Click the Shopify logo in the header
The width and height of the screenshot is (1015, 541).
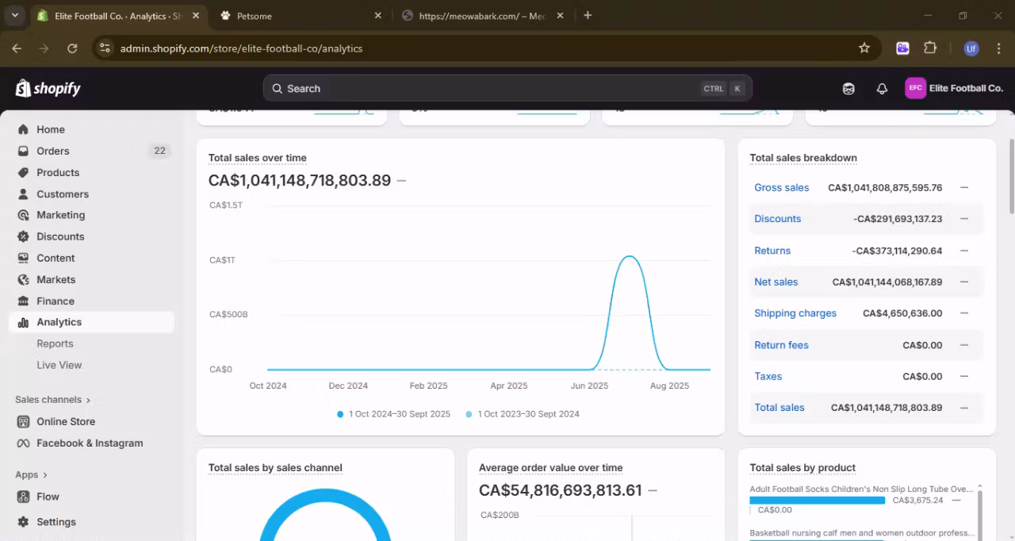(x=47, y=88)
